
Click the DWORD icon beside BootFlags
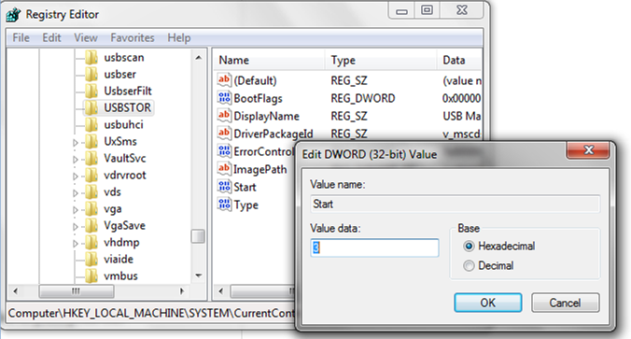tap(224, 98)
